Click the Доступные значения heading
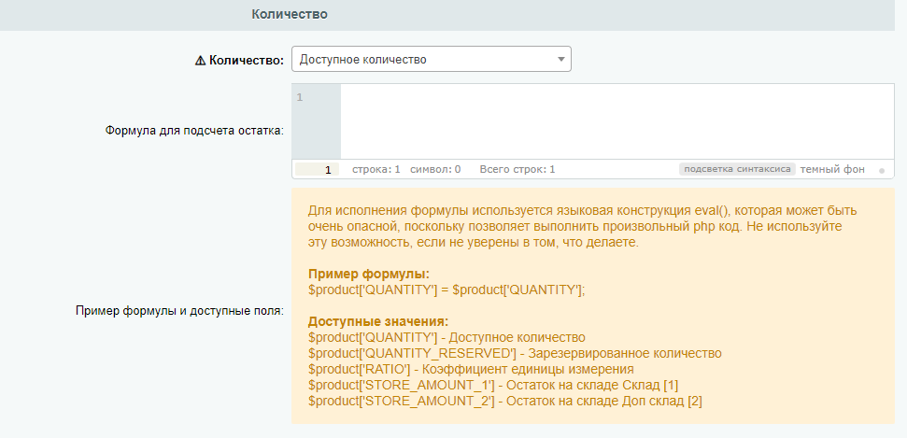907x438 pixels. pos(378,321)
